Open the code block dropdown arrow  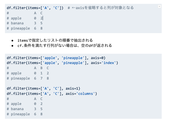159,6
